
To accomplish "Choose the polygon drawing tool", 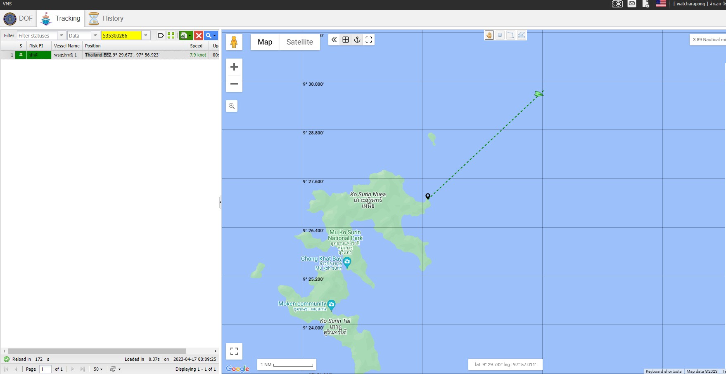I will (522, 35).
